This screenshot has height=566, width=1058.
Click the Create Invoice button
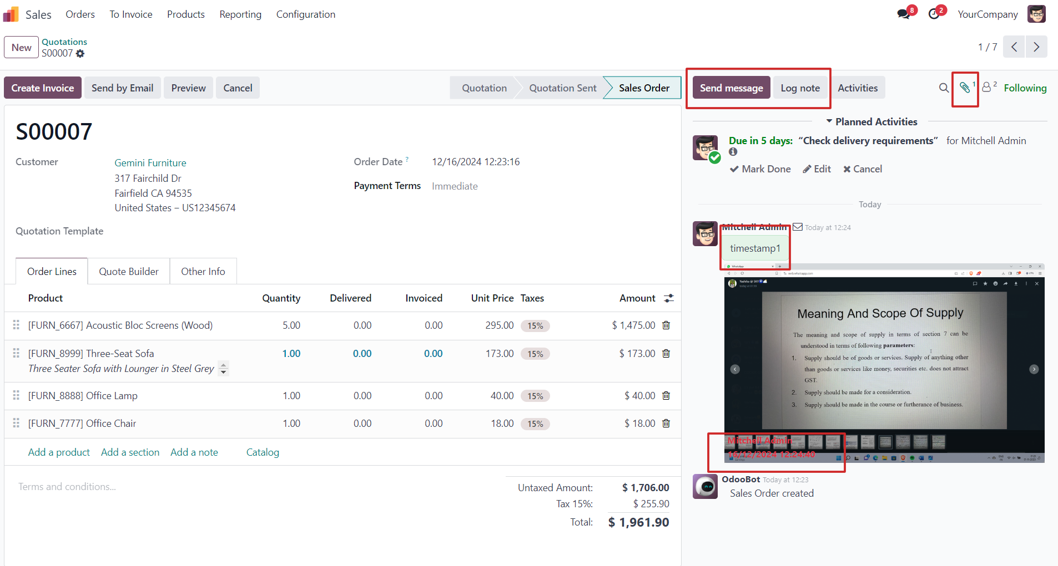click(43, 88)
